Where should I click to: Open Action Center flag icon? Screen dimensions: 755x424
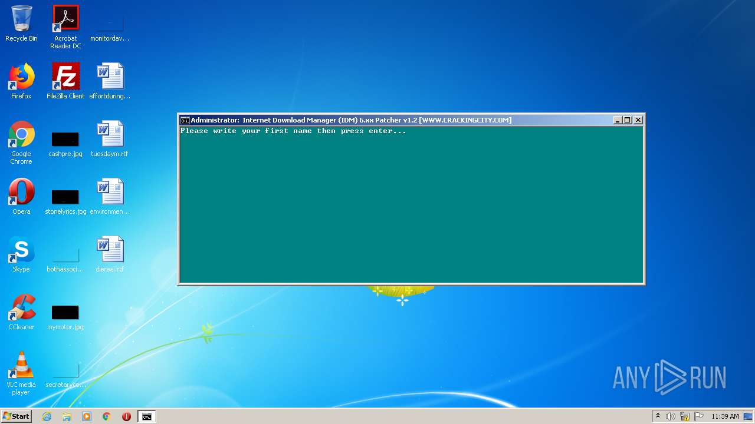pos(699,416)
